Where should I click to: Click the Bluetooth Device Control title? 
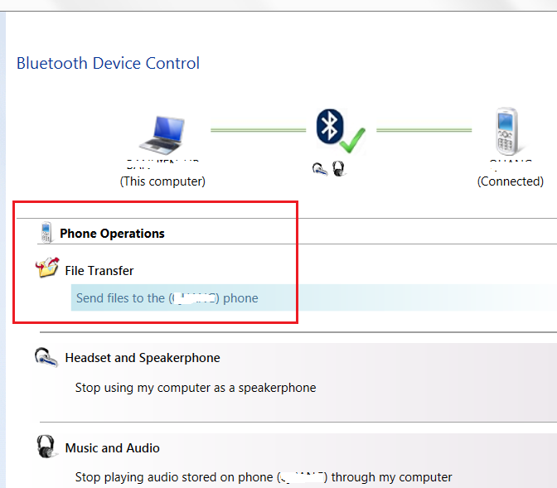coord(108,63)
